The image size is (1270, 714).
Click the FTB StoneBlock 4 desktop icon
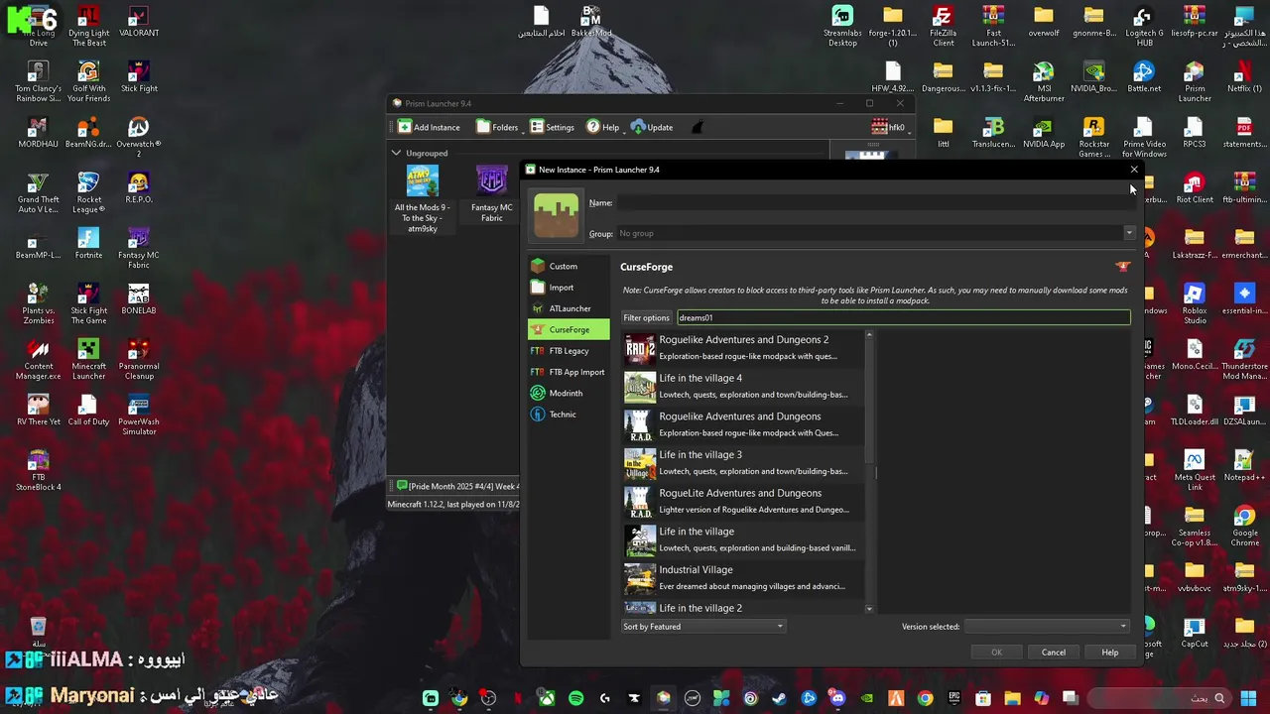(38, 471)
